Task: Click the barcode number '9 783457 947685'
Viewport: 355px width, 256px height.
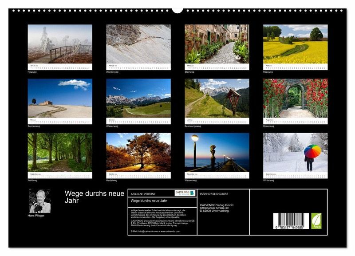Action: coord(289,228)
